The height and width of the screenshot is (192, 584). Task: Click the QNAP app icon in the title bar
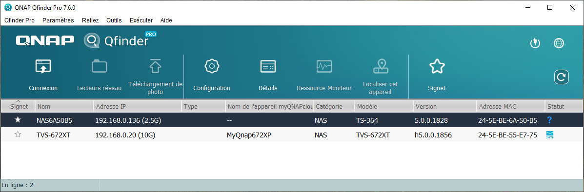click(x=7, y=7)
